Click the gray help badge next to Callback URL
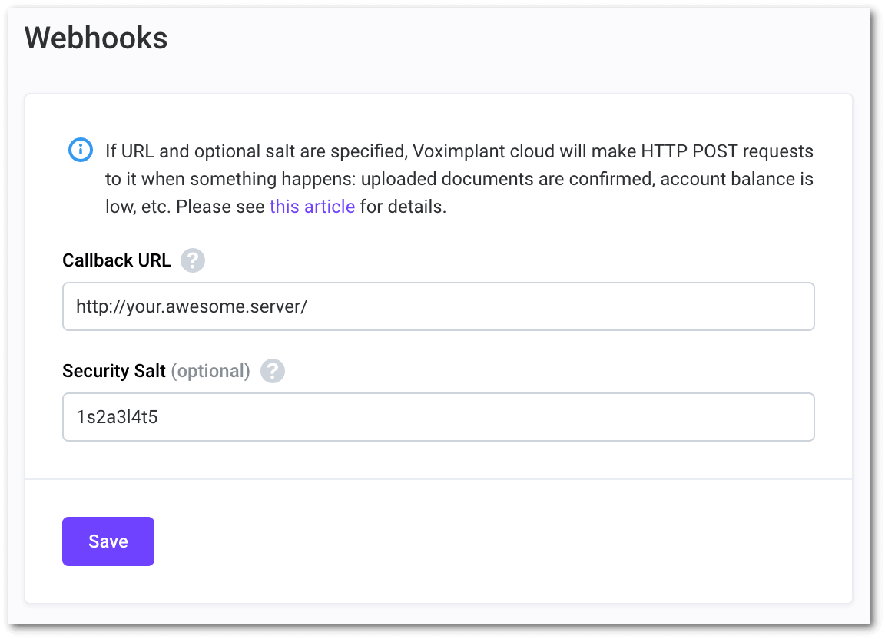The width and height of the screenshot is (885, 639). tap(192, 260)
